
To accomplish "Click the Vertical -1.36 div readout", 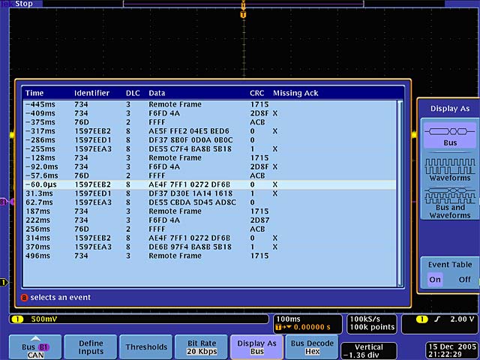I will (x=369, y=351).
